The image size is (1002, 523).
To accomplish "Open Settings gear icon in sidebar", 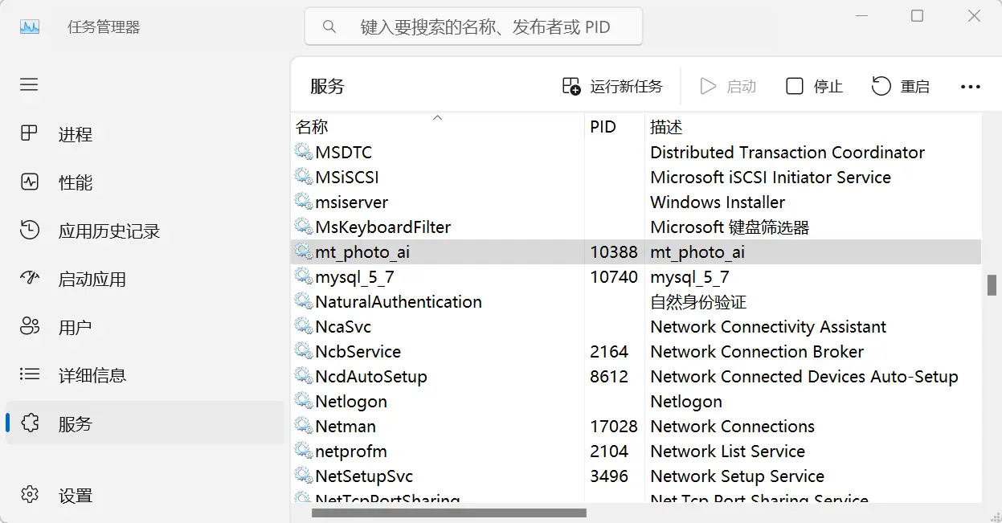I will pyautogui.click(x=30, y=495).
